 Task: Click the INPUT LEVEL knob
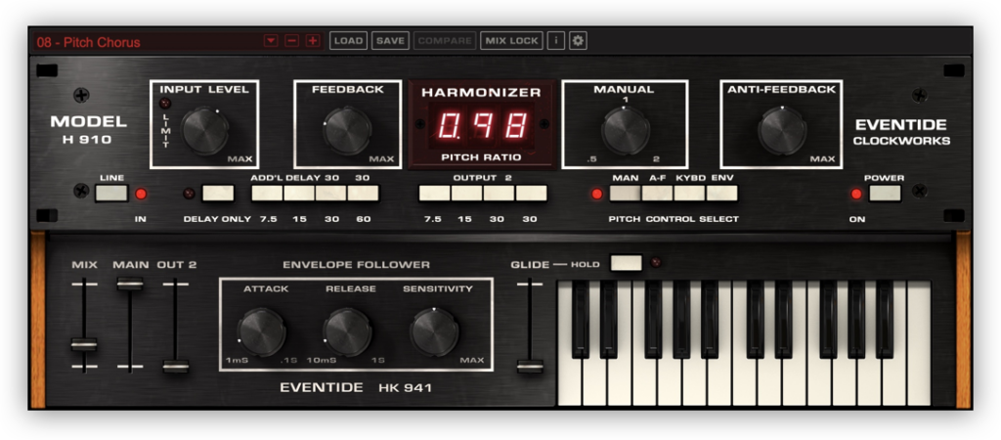point(205,130)
